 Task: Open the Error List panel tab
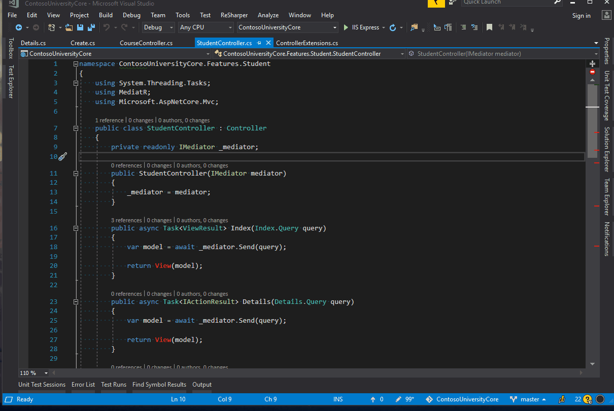point(83,385)
